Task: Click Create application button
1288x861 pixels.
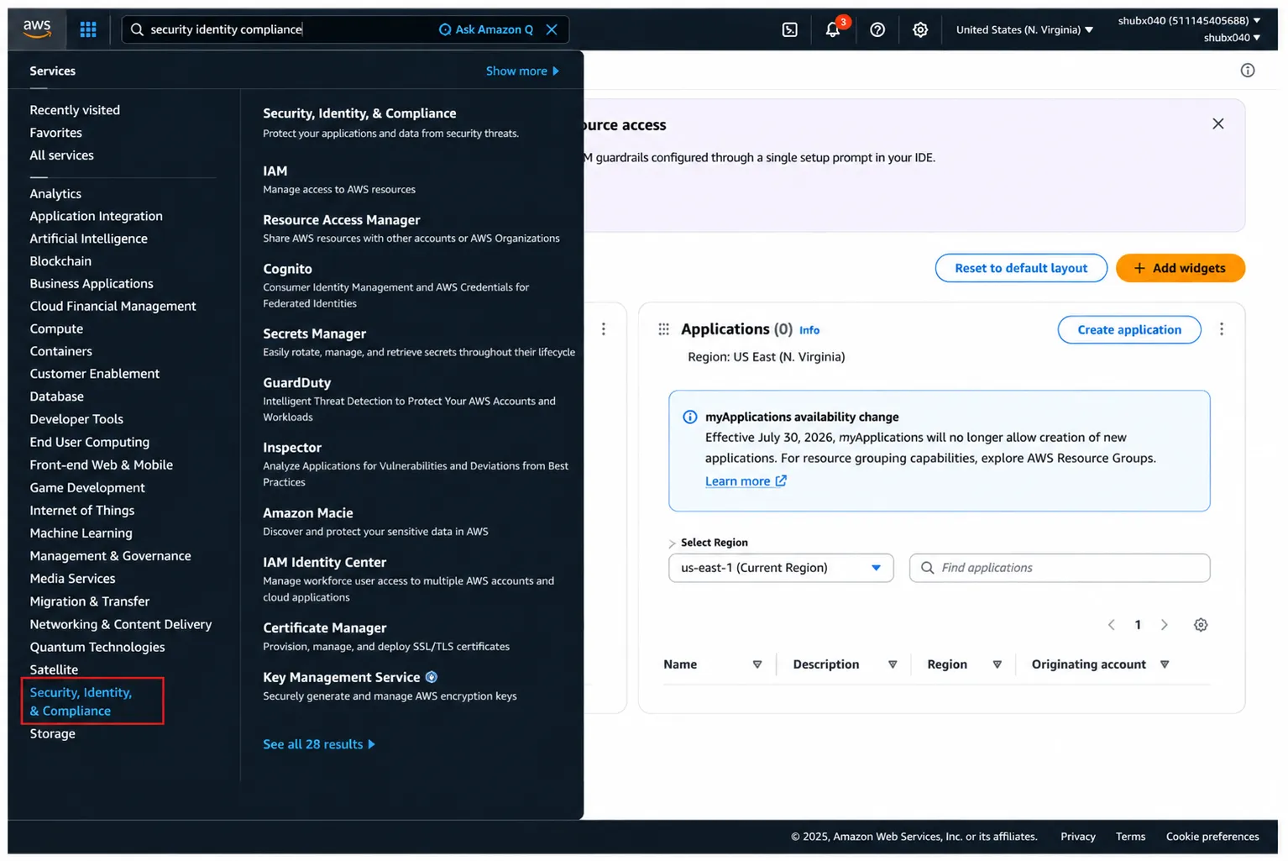Action: [x=1129, y=329]
